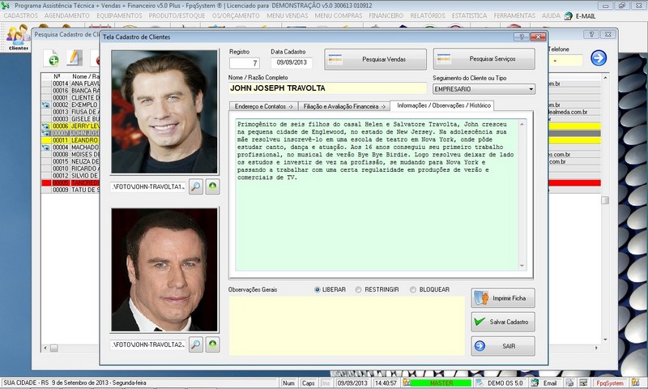Click FpqSystem status bar entry

[610, 383]
